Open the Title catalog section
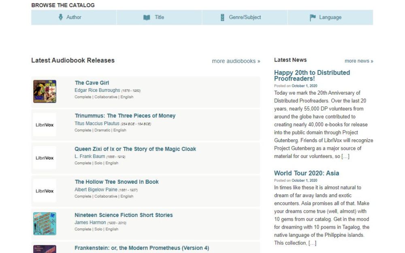The image size is (405, 253). (x=159, y=17)
